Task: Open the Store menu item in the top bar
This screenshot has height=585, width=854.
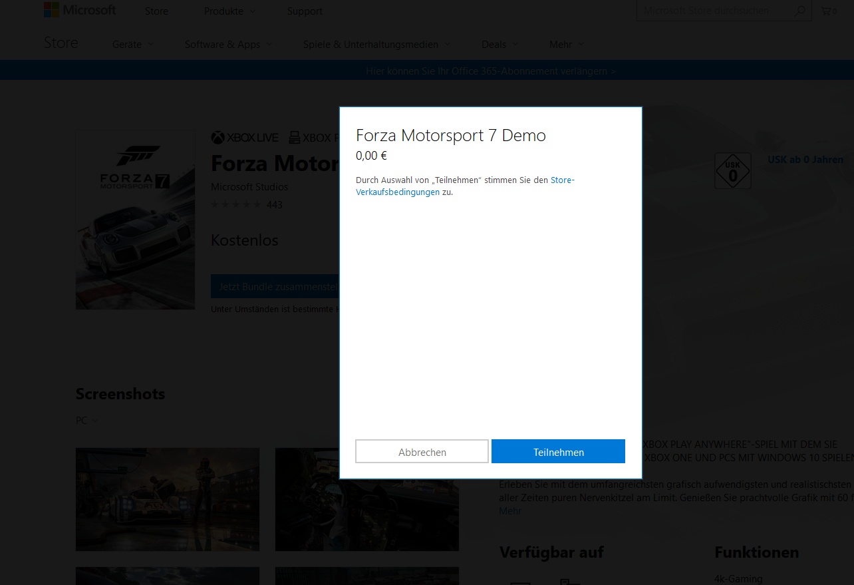Action: click(156, 11)
